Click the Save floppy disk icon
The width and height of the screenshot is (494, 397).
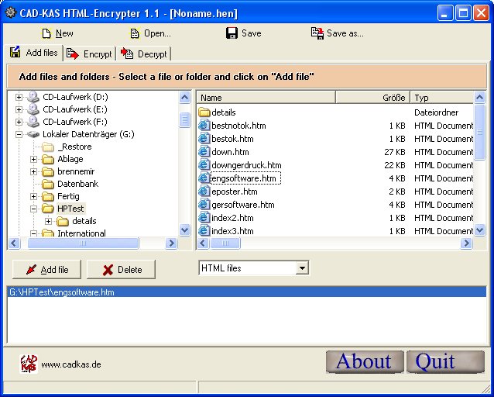232,33
